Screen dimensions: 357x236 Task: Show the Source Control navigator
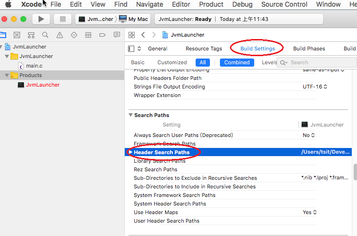pyautogui.click(x=17, y=35)
